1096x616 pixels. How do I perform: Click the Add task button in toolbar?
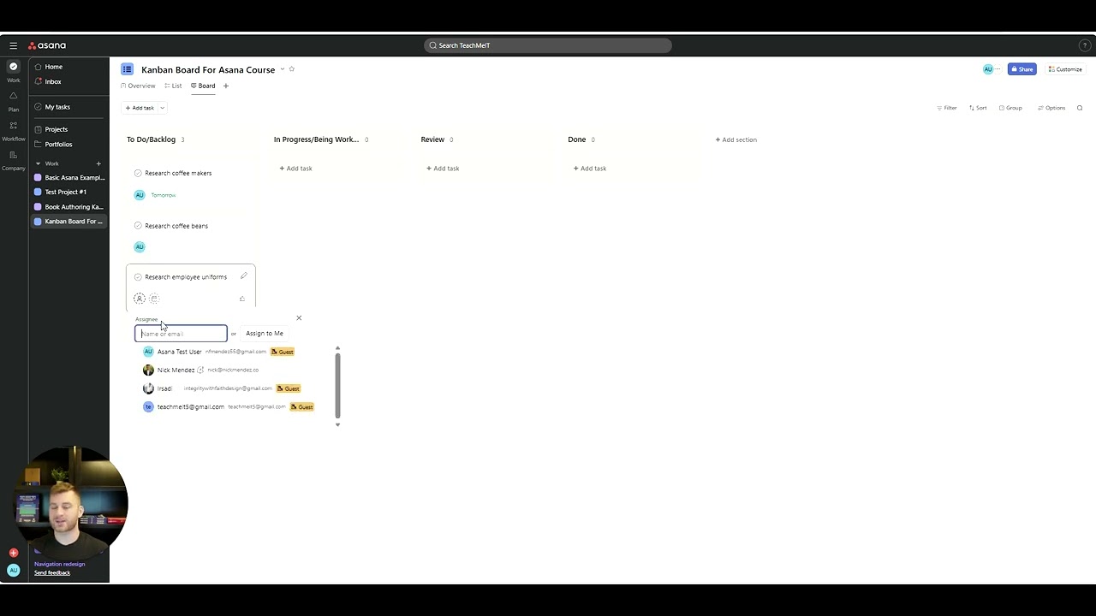pos(140,108)
